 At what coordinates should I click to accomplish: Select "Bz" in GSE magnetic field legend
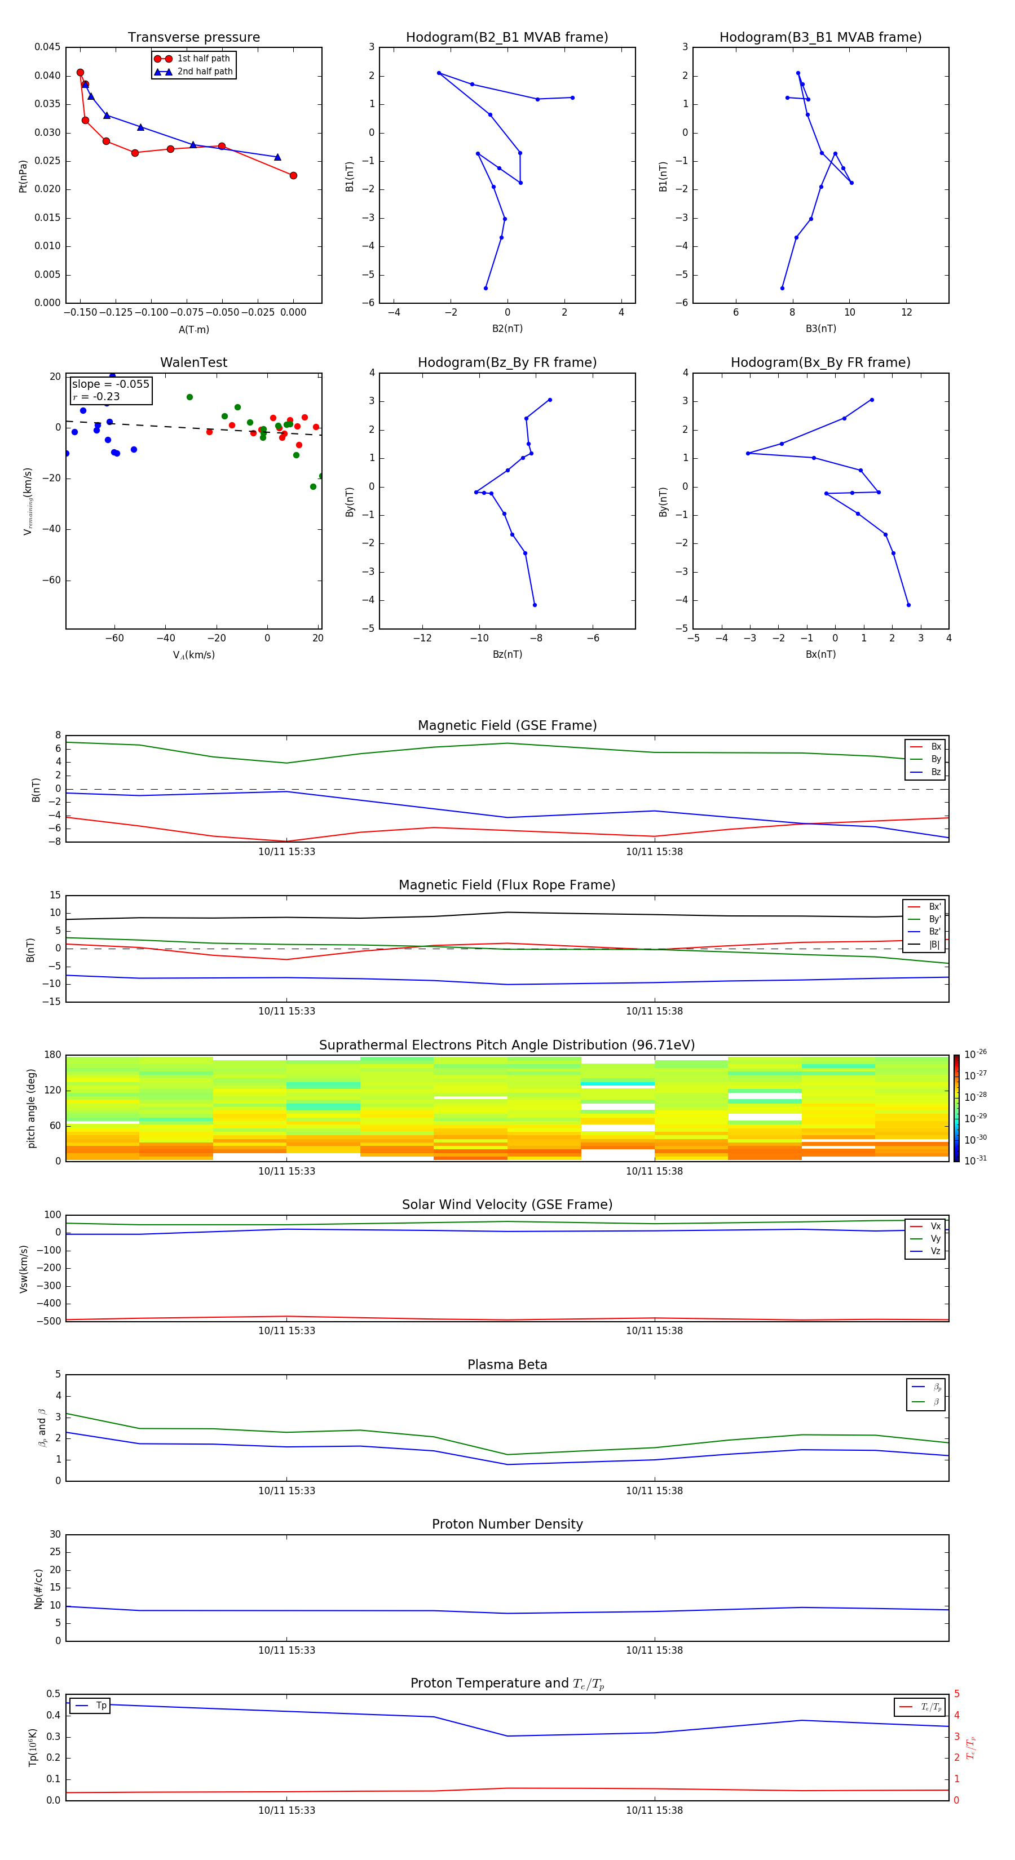[x=925, y=773]
